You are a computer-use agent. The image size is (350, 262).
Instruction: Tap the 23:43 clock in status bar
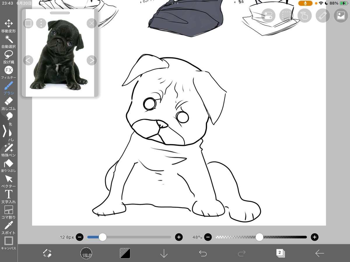point(7,3)
